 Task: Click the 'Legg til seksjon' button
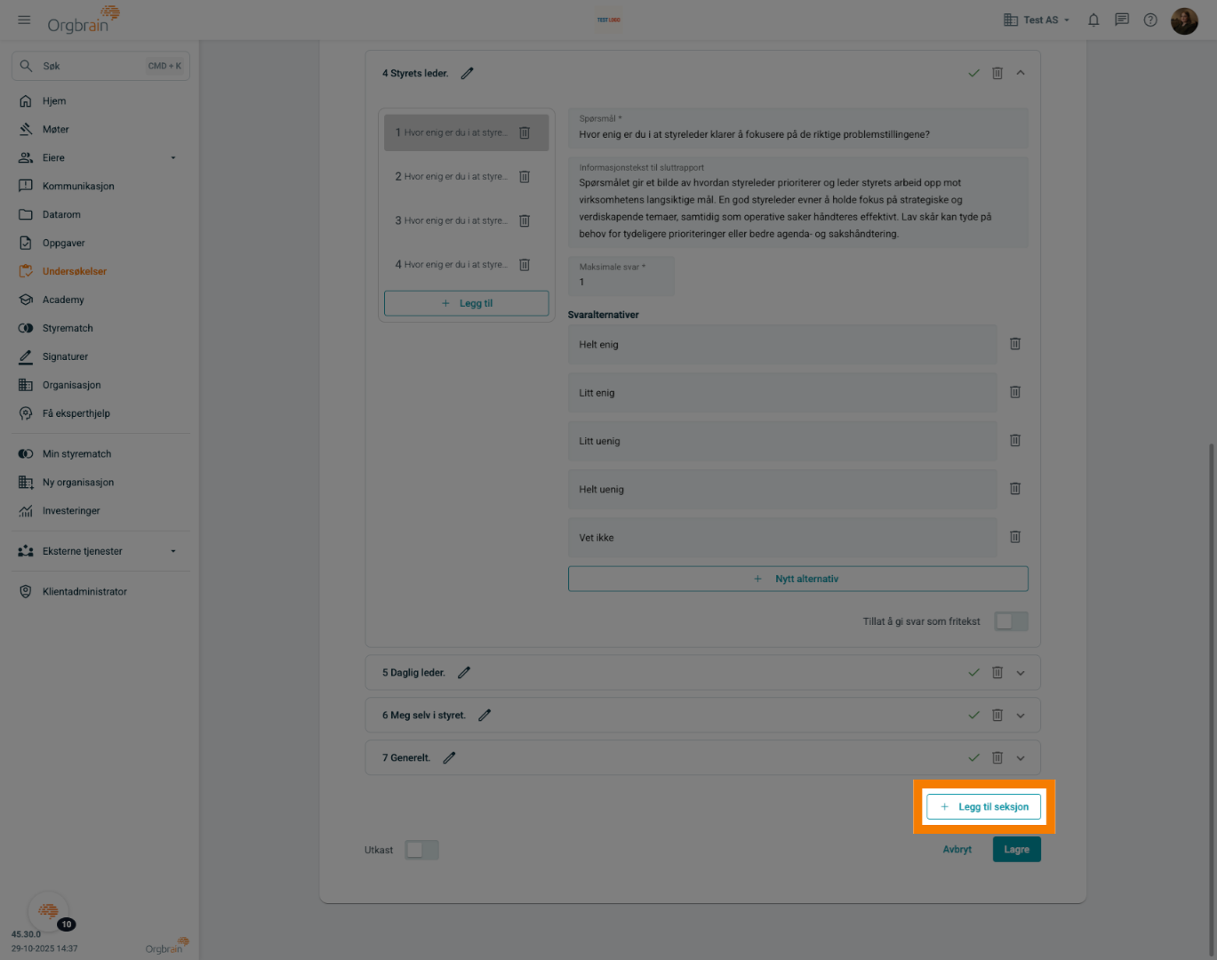click(x=984, y=807)
